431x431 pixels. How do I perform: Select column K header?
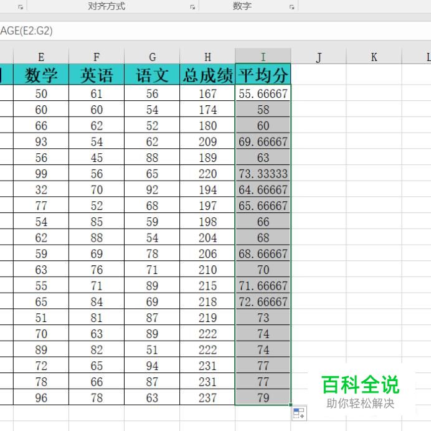(374, 57)
